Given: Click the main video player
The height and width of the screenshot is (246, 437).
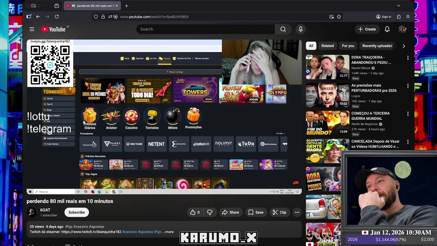Looking at the screenshot, I should tap(164, 117).
